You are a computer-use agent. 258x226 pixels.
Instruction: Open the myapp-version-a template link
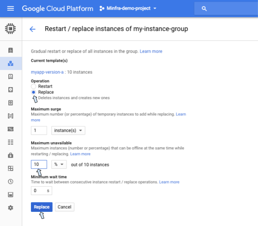pyautogui.click(x=47, y=72)
